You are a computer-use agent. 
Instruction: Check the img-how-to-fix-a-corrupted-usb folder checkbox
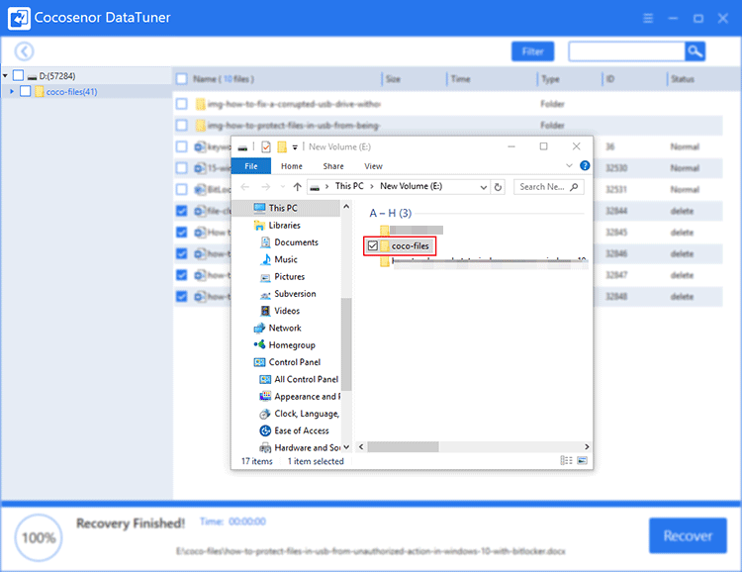(x=182, y=104)
